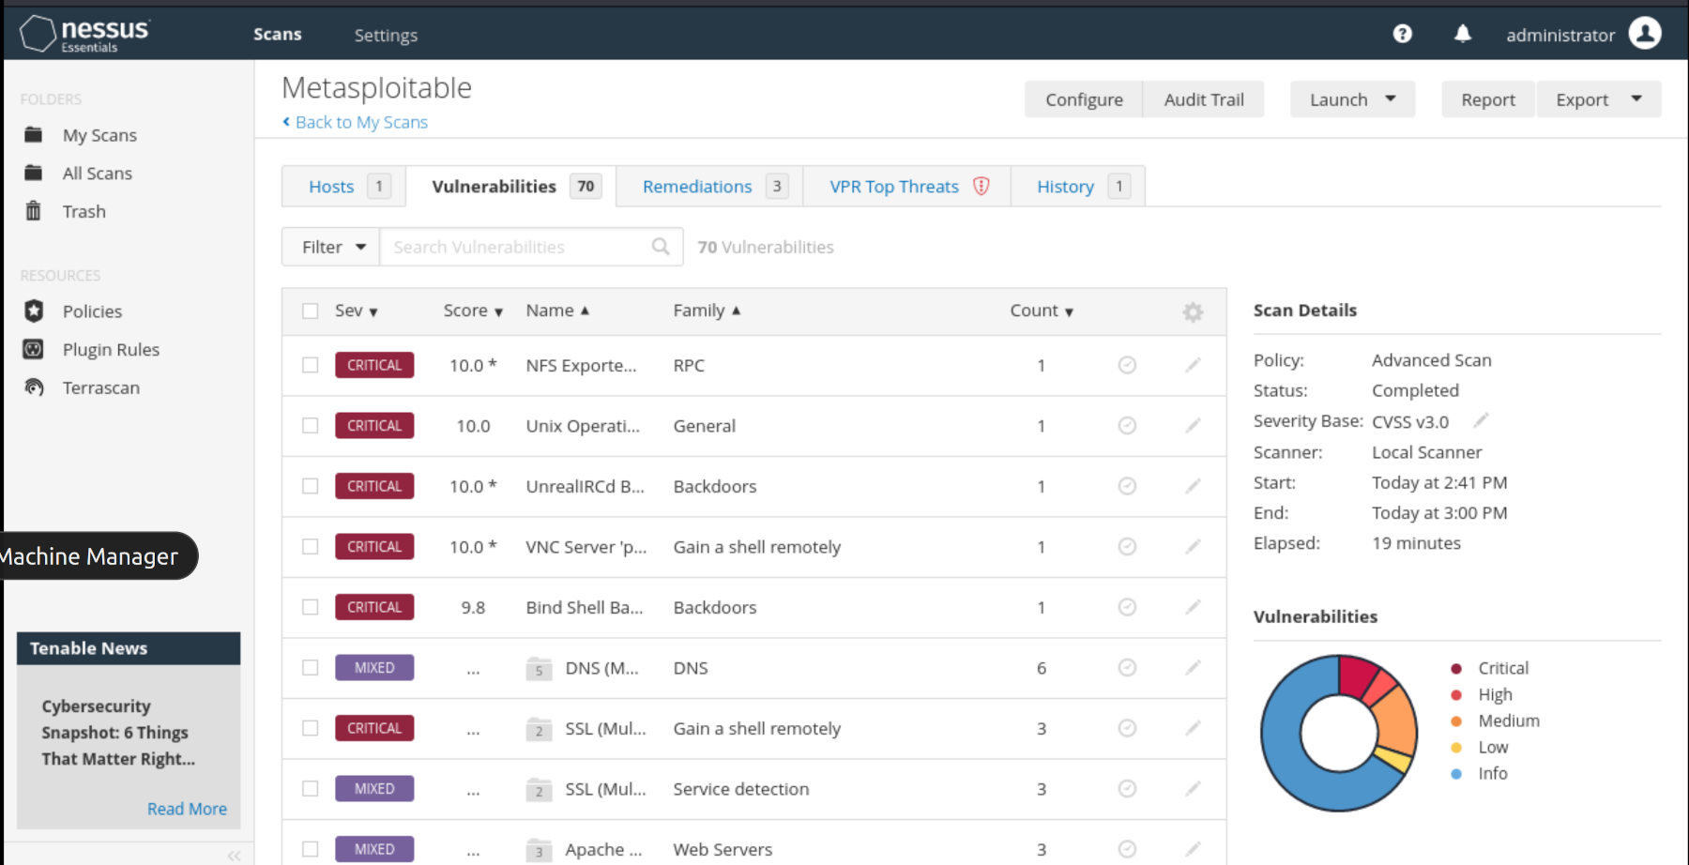Click the Nessus Essentials logo
Screen dimensions: 1689x865
click(x=84, y=34)
